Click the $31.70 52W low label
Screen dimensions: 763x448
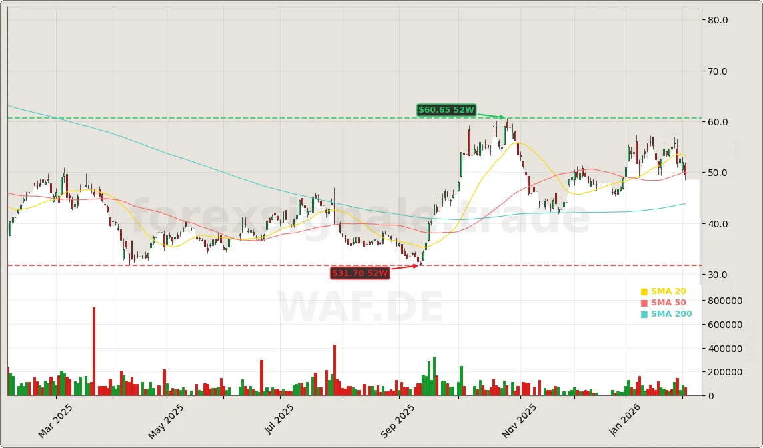point(360,273)
